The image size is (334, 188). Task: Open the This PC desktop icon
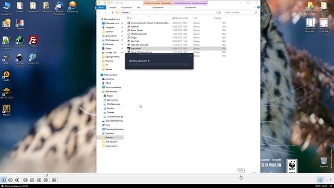(6, 8)
